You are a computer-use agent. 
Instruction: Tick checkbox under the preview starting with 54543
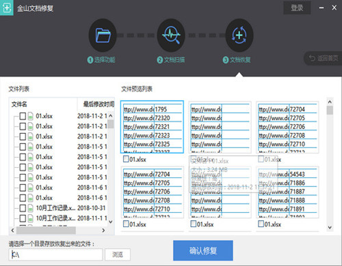261,224
